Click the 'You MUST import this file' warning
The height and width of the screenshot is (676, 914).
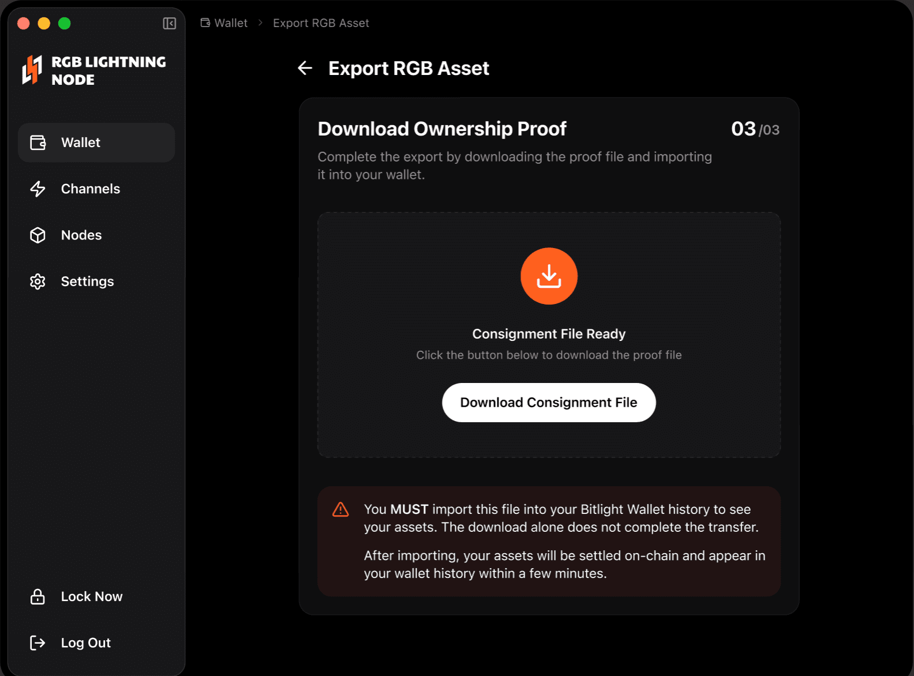(561, 518)
